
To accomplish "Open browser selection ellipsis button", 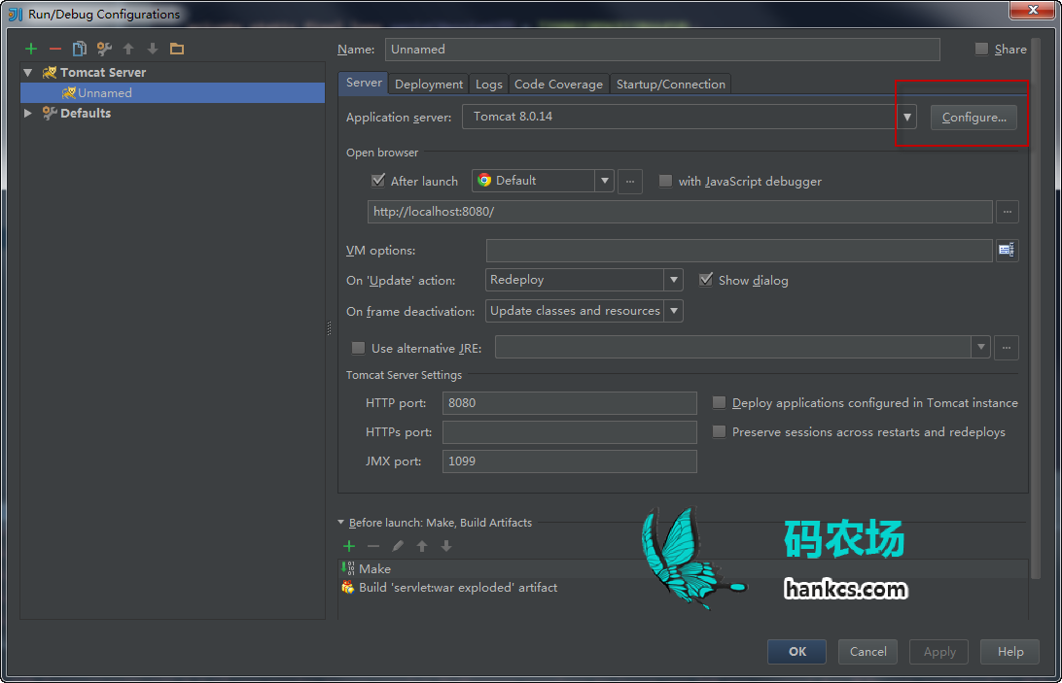I will tap(630, 182).
